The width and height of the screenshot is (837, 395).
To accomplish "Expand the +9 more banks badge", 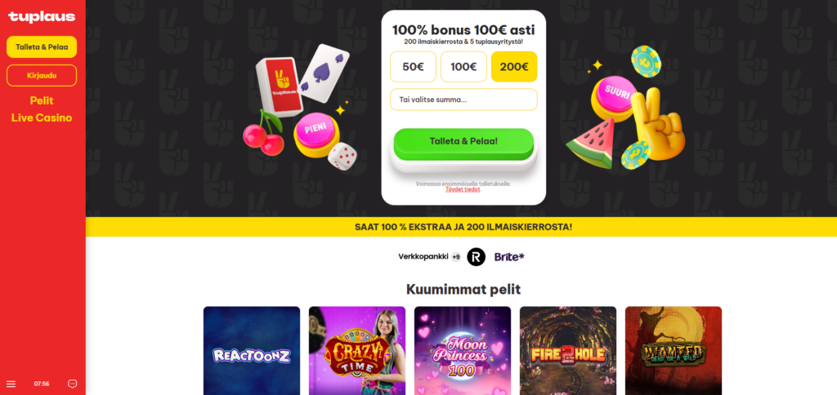I will point(456,256).
